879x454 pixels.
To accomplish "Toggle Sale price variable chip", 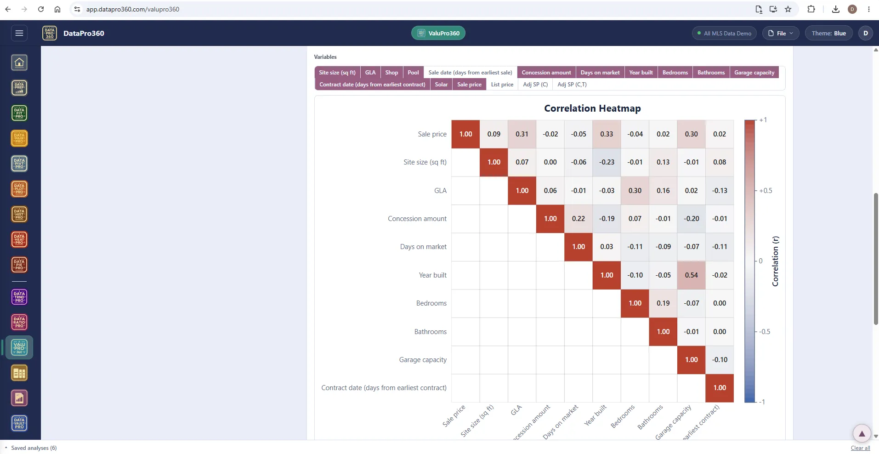I will click(x=469, y=85).
